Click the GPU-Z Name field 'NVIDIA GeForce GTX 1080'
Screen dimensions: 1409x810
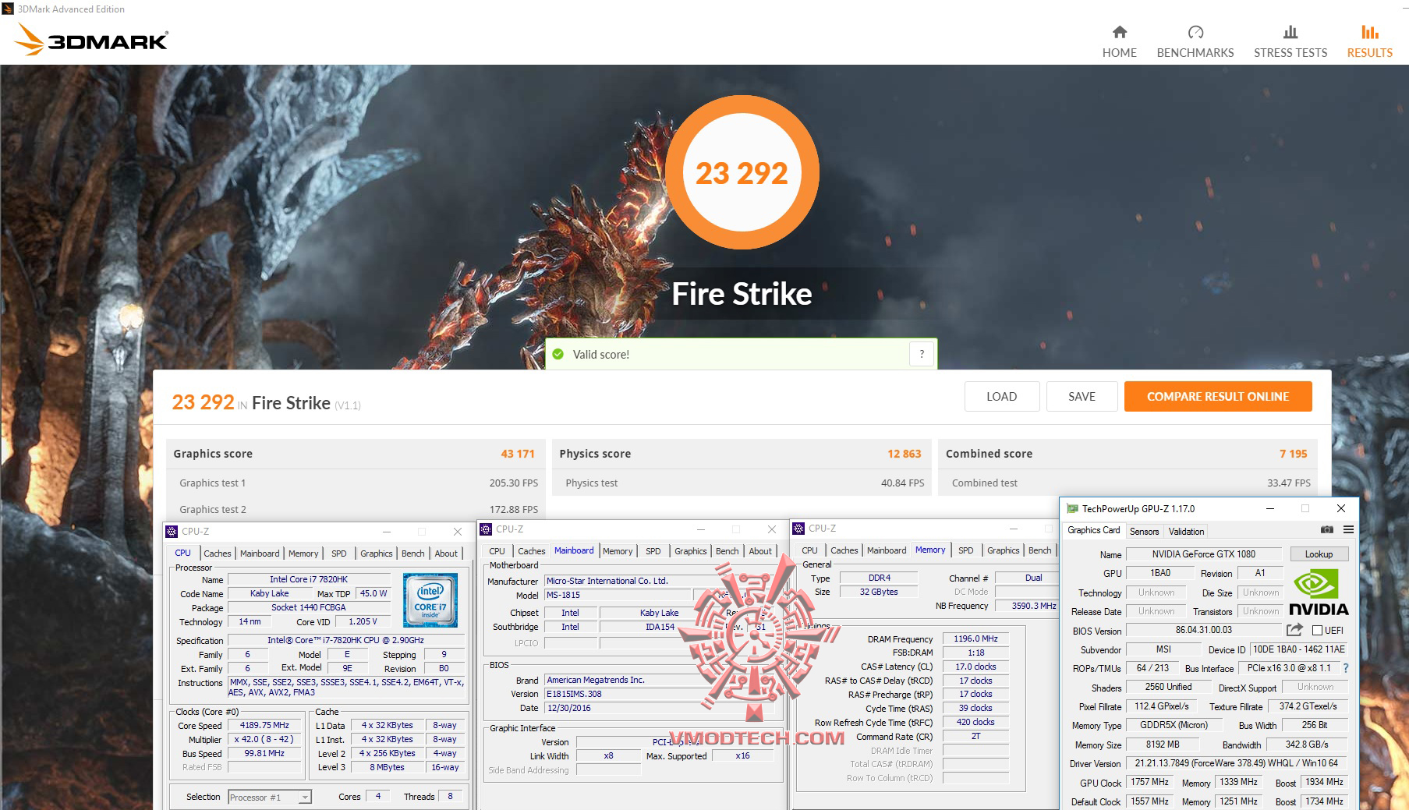point(1204,554)
